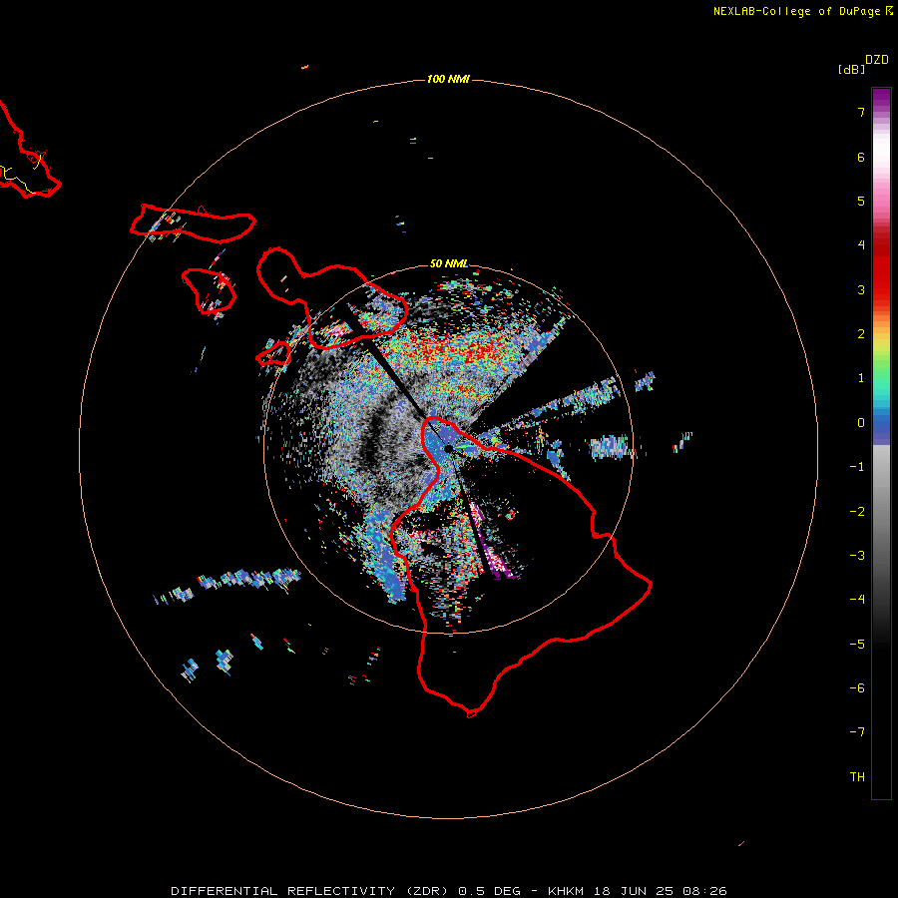Viewport: 898px width, 898px height.
Task: Click the 5 tick on color scale
Action: tap(861, 201)
